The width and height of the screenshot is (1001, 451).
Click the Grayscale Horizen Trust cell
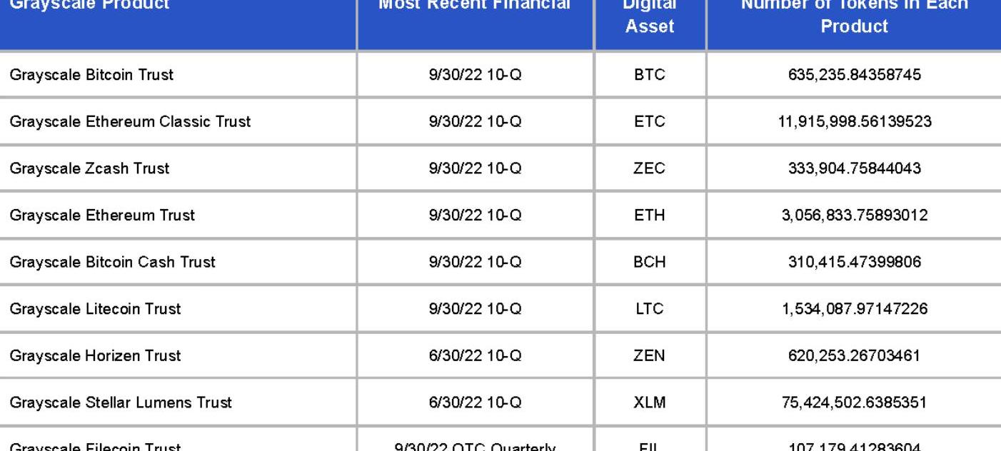95,356
